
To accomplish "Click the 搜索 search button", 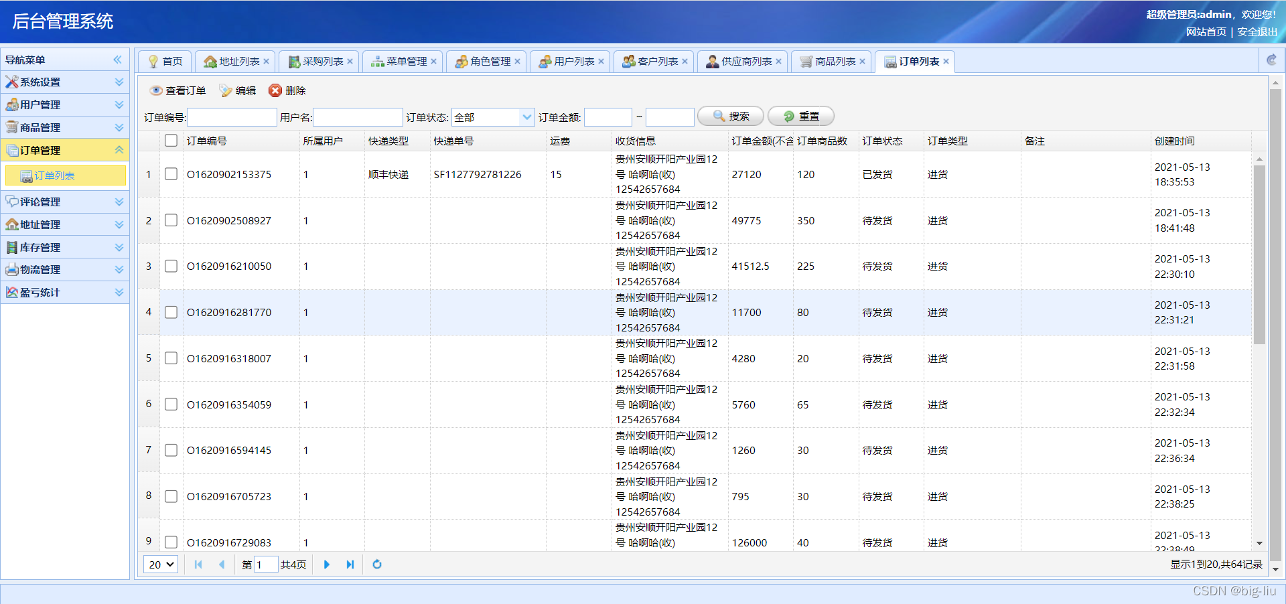I will [x=731, y=116].
